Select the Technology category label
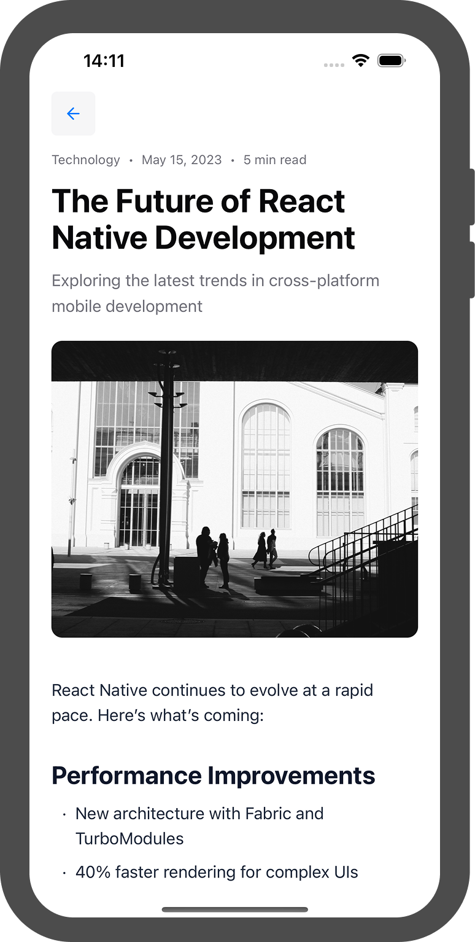Screen dimensions: 475x942 point(86,160)
